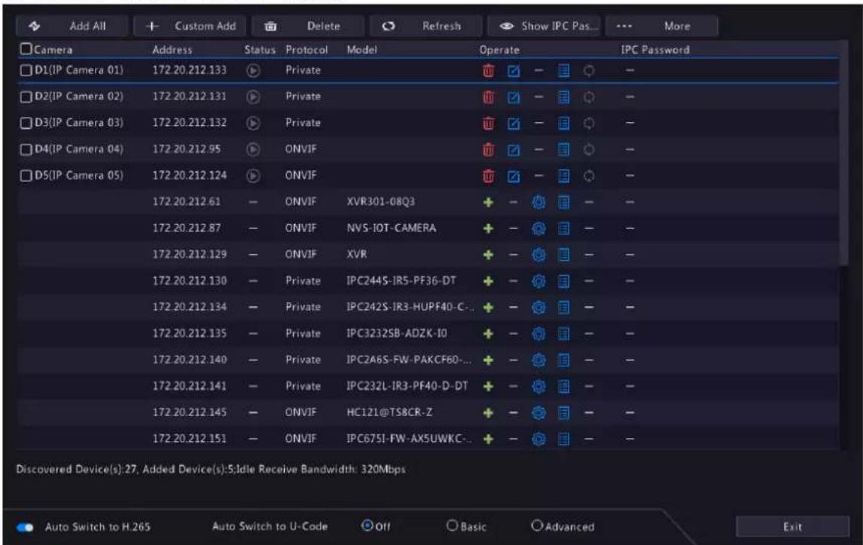Click the Add All button
863x545 pixels.
pyautogui.click(x=72, y=26)
